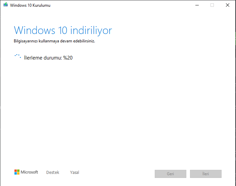Click the 'İlerleme durumu: %20' text
Image resolution: width=236 pixels, height=186 pixels.
pos(48,58)
